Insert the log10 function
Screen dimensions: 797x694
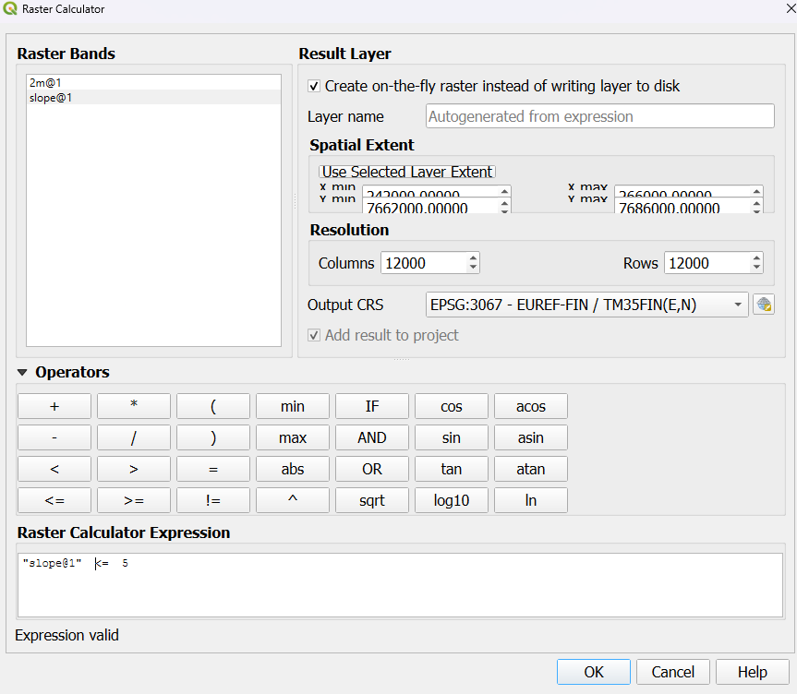coord(452,500)
